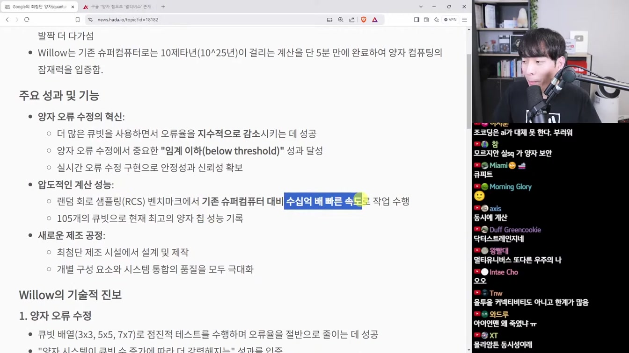
Task: Click the heading Willow의 기술적 진보
Action: (x=70, y=295)
